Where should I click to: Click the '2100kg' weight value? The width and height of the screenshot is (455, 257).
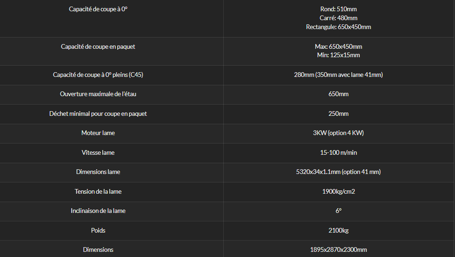pyautogui.click(x=338, y=230)
